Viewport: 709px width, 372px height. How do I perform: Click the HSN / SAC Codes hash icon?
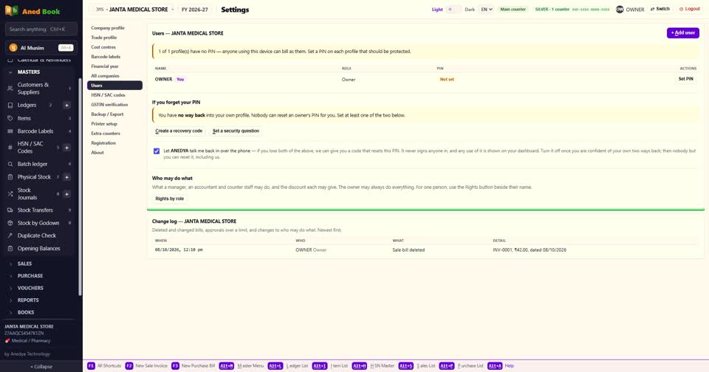pos(10,148)
